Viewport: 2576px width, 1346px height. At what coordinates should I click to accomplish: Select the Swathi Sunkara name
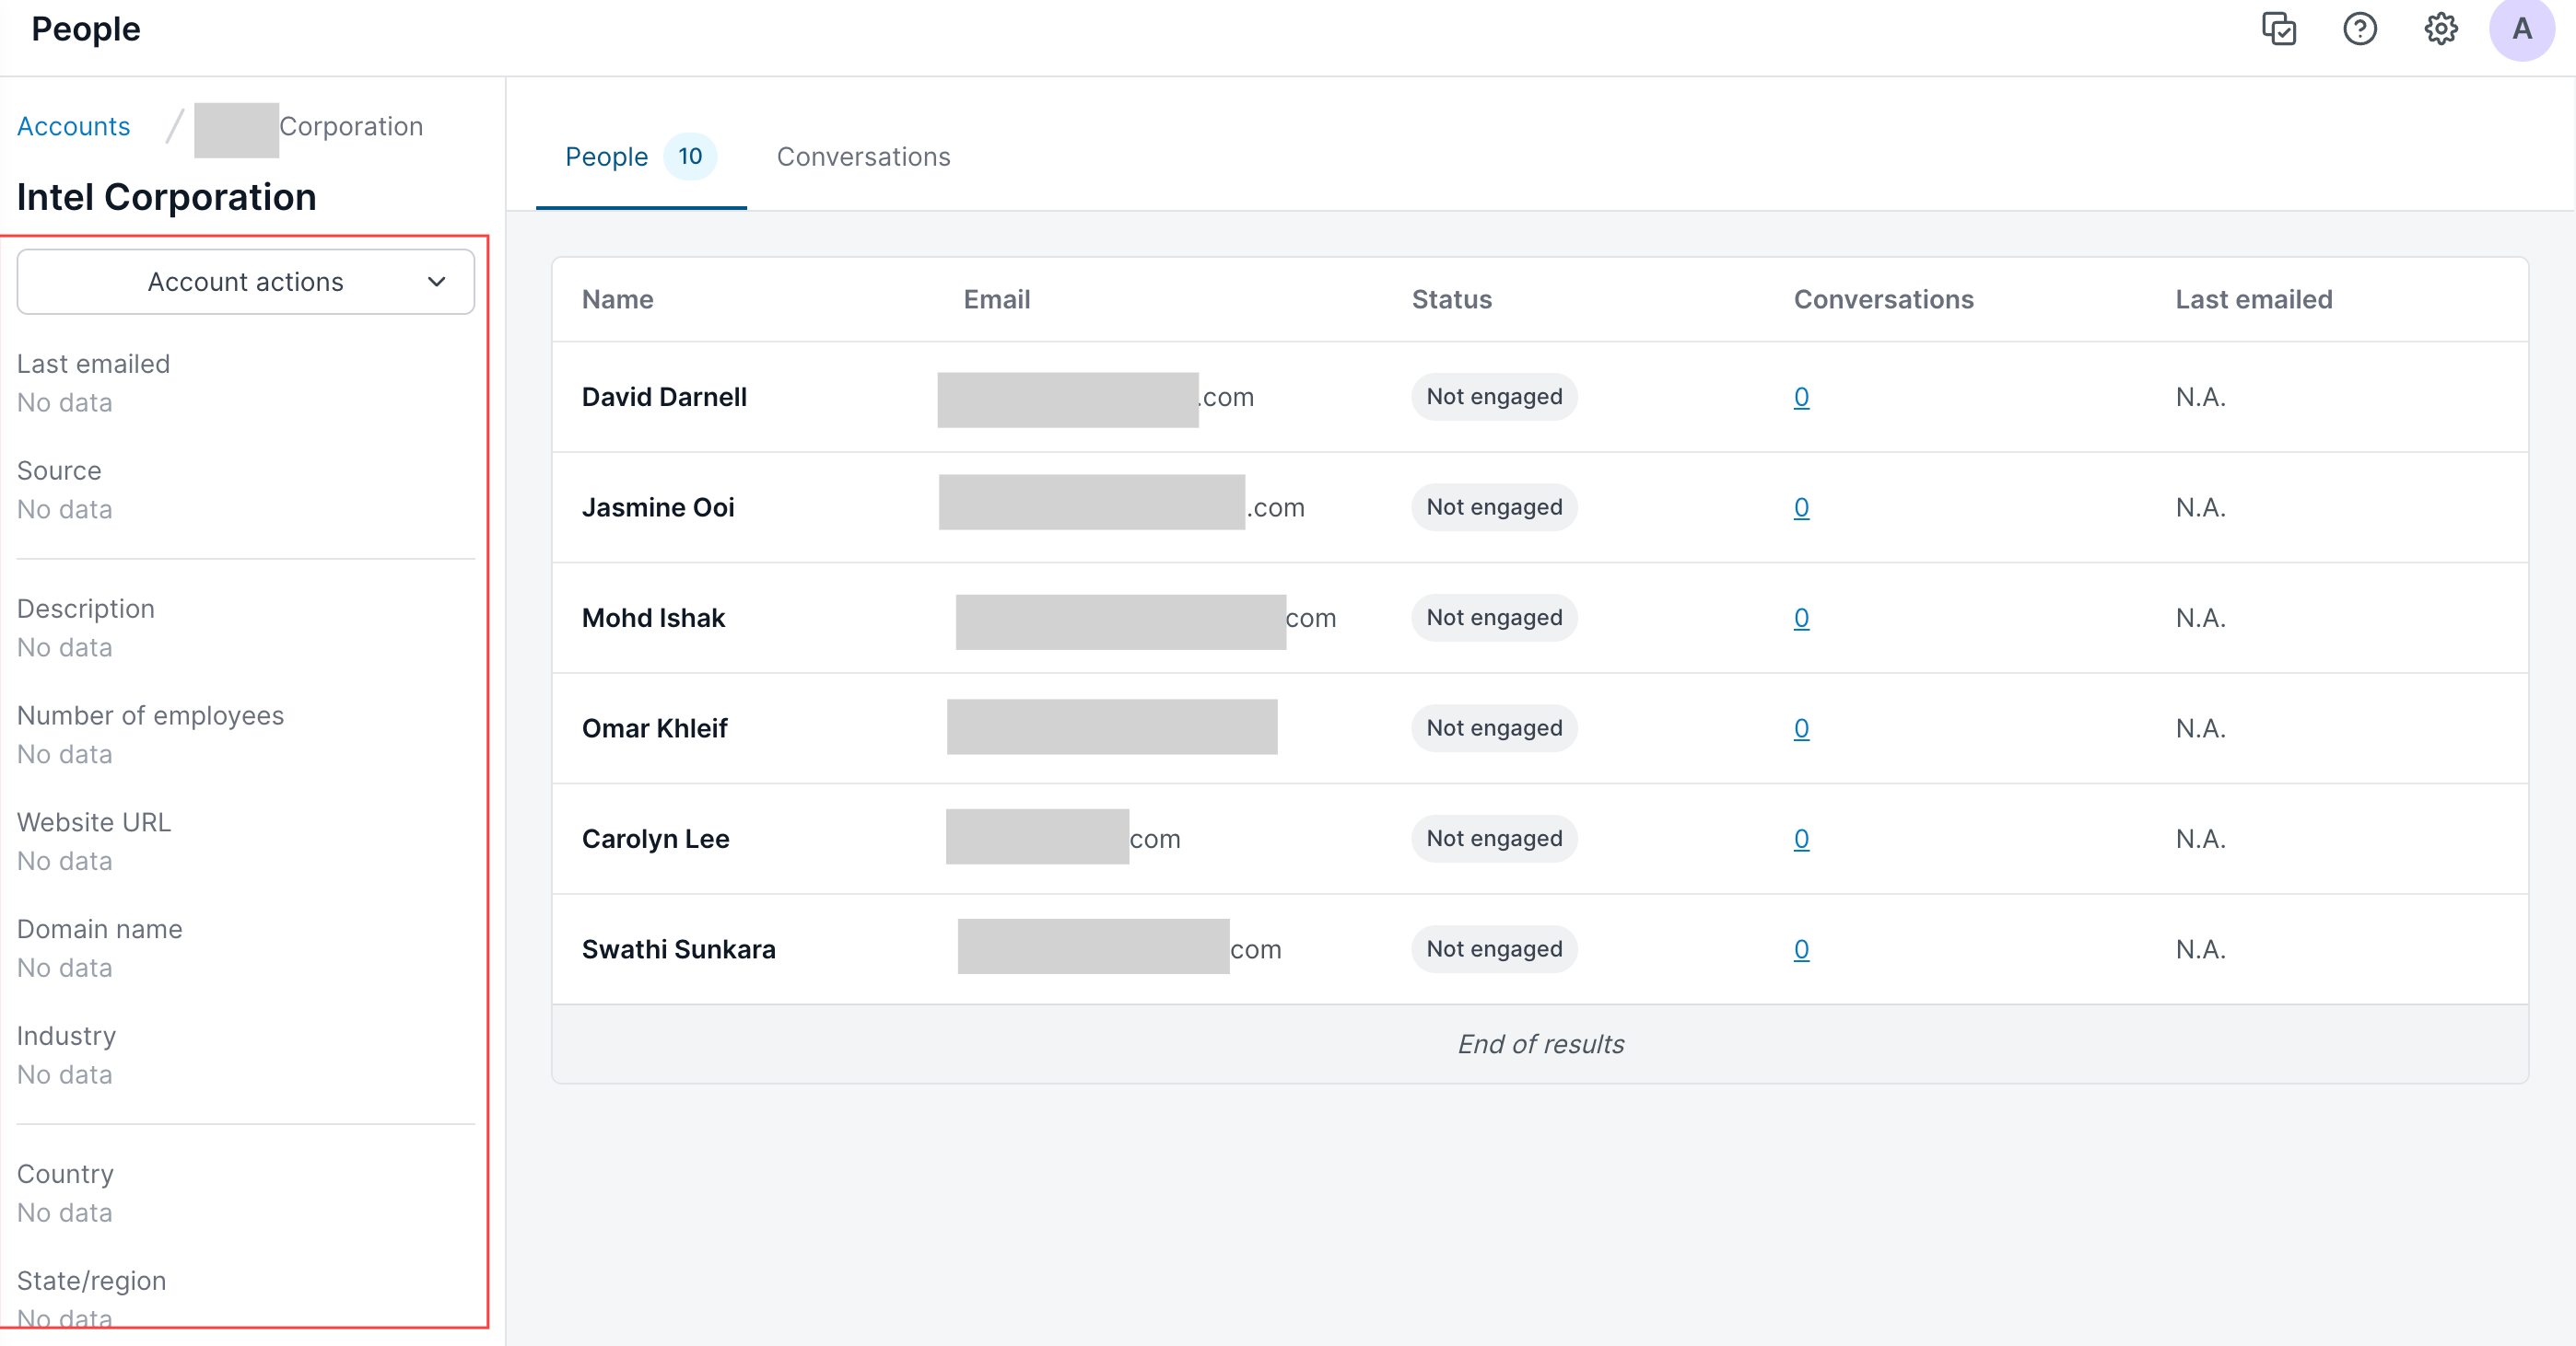679,949
